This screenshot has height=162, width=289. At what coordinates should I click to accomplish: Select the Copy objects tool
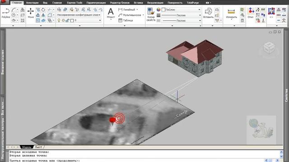(38, 9)
